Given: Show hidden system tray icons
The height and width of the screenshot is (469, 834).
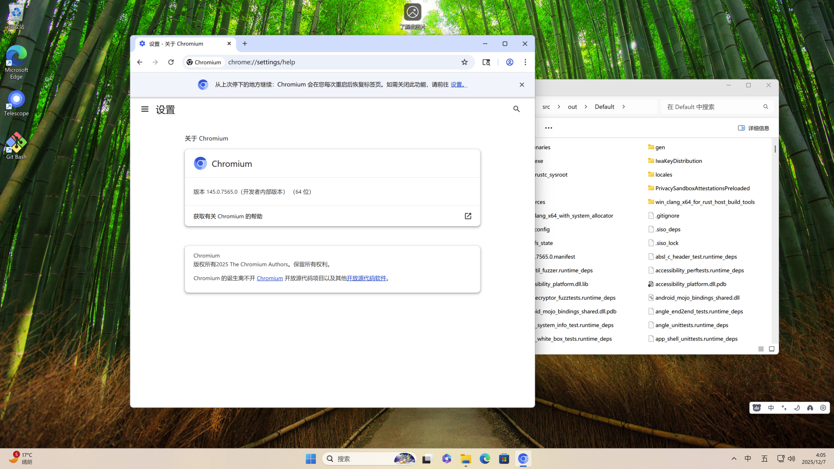Looking at the screenshot, I should point(734,459).
